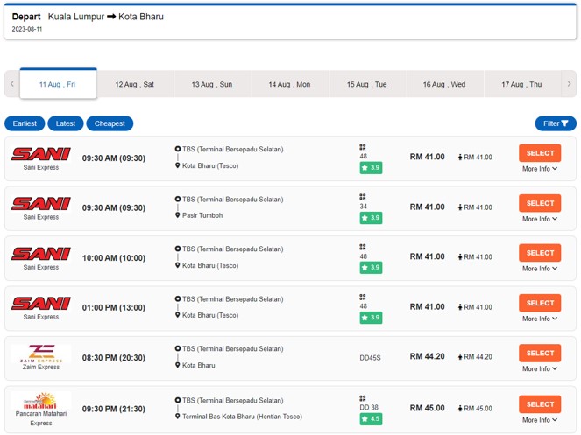The width and height of the screenshot is (581, 435).
Task: Click the Sani Express logo for 01:00 PM
Action: [41, 304]
